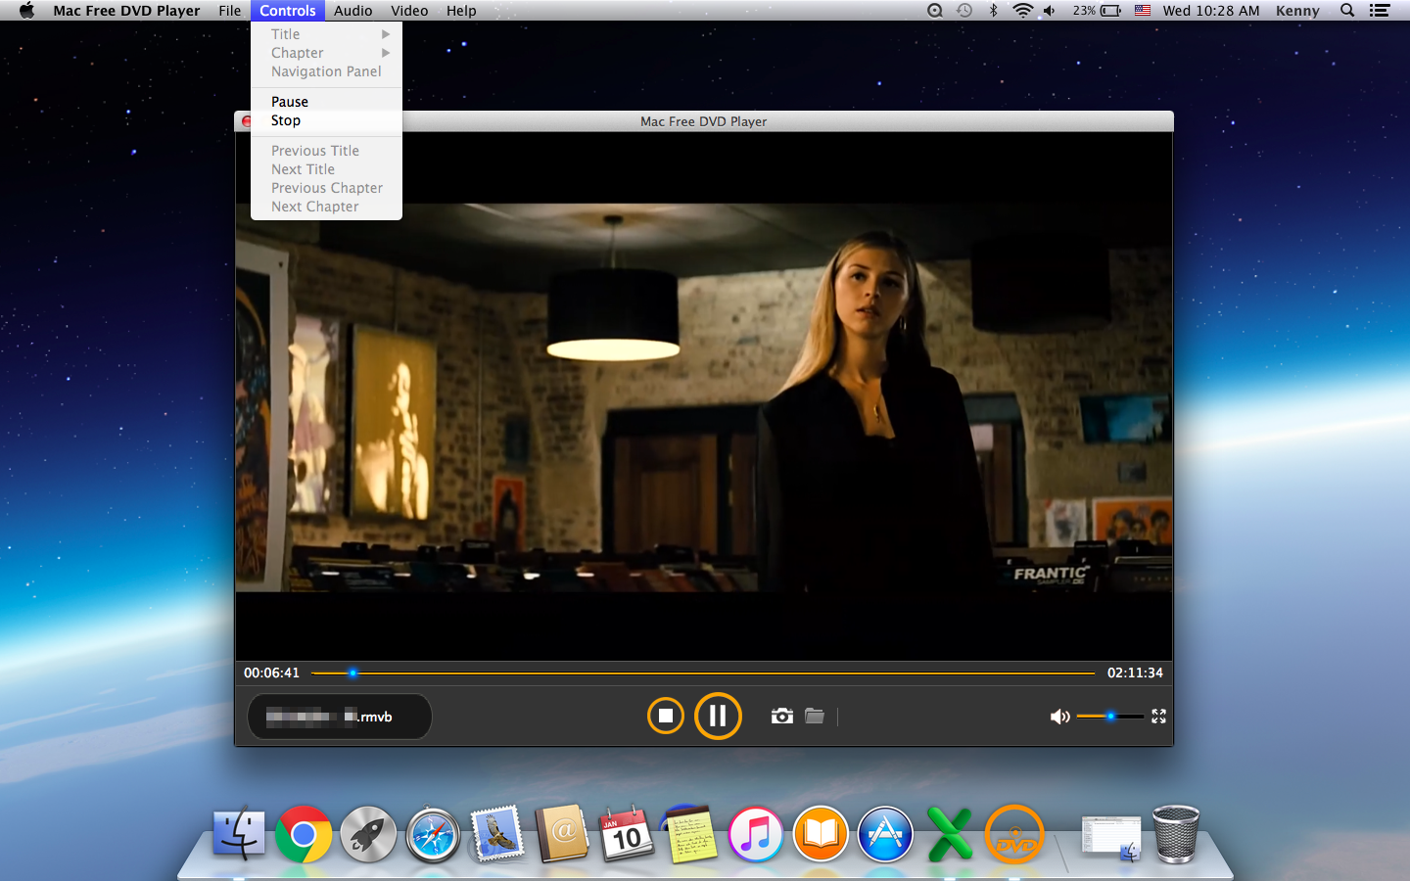This screenshot has width=1410, height=881.
Task: Open Spotlight search in menu bar
Action: tap(1347, 11)
